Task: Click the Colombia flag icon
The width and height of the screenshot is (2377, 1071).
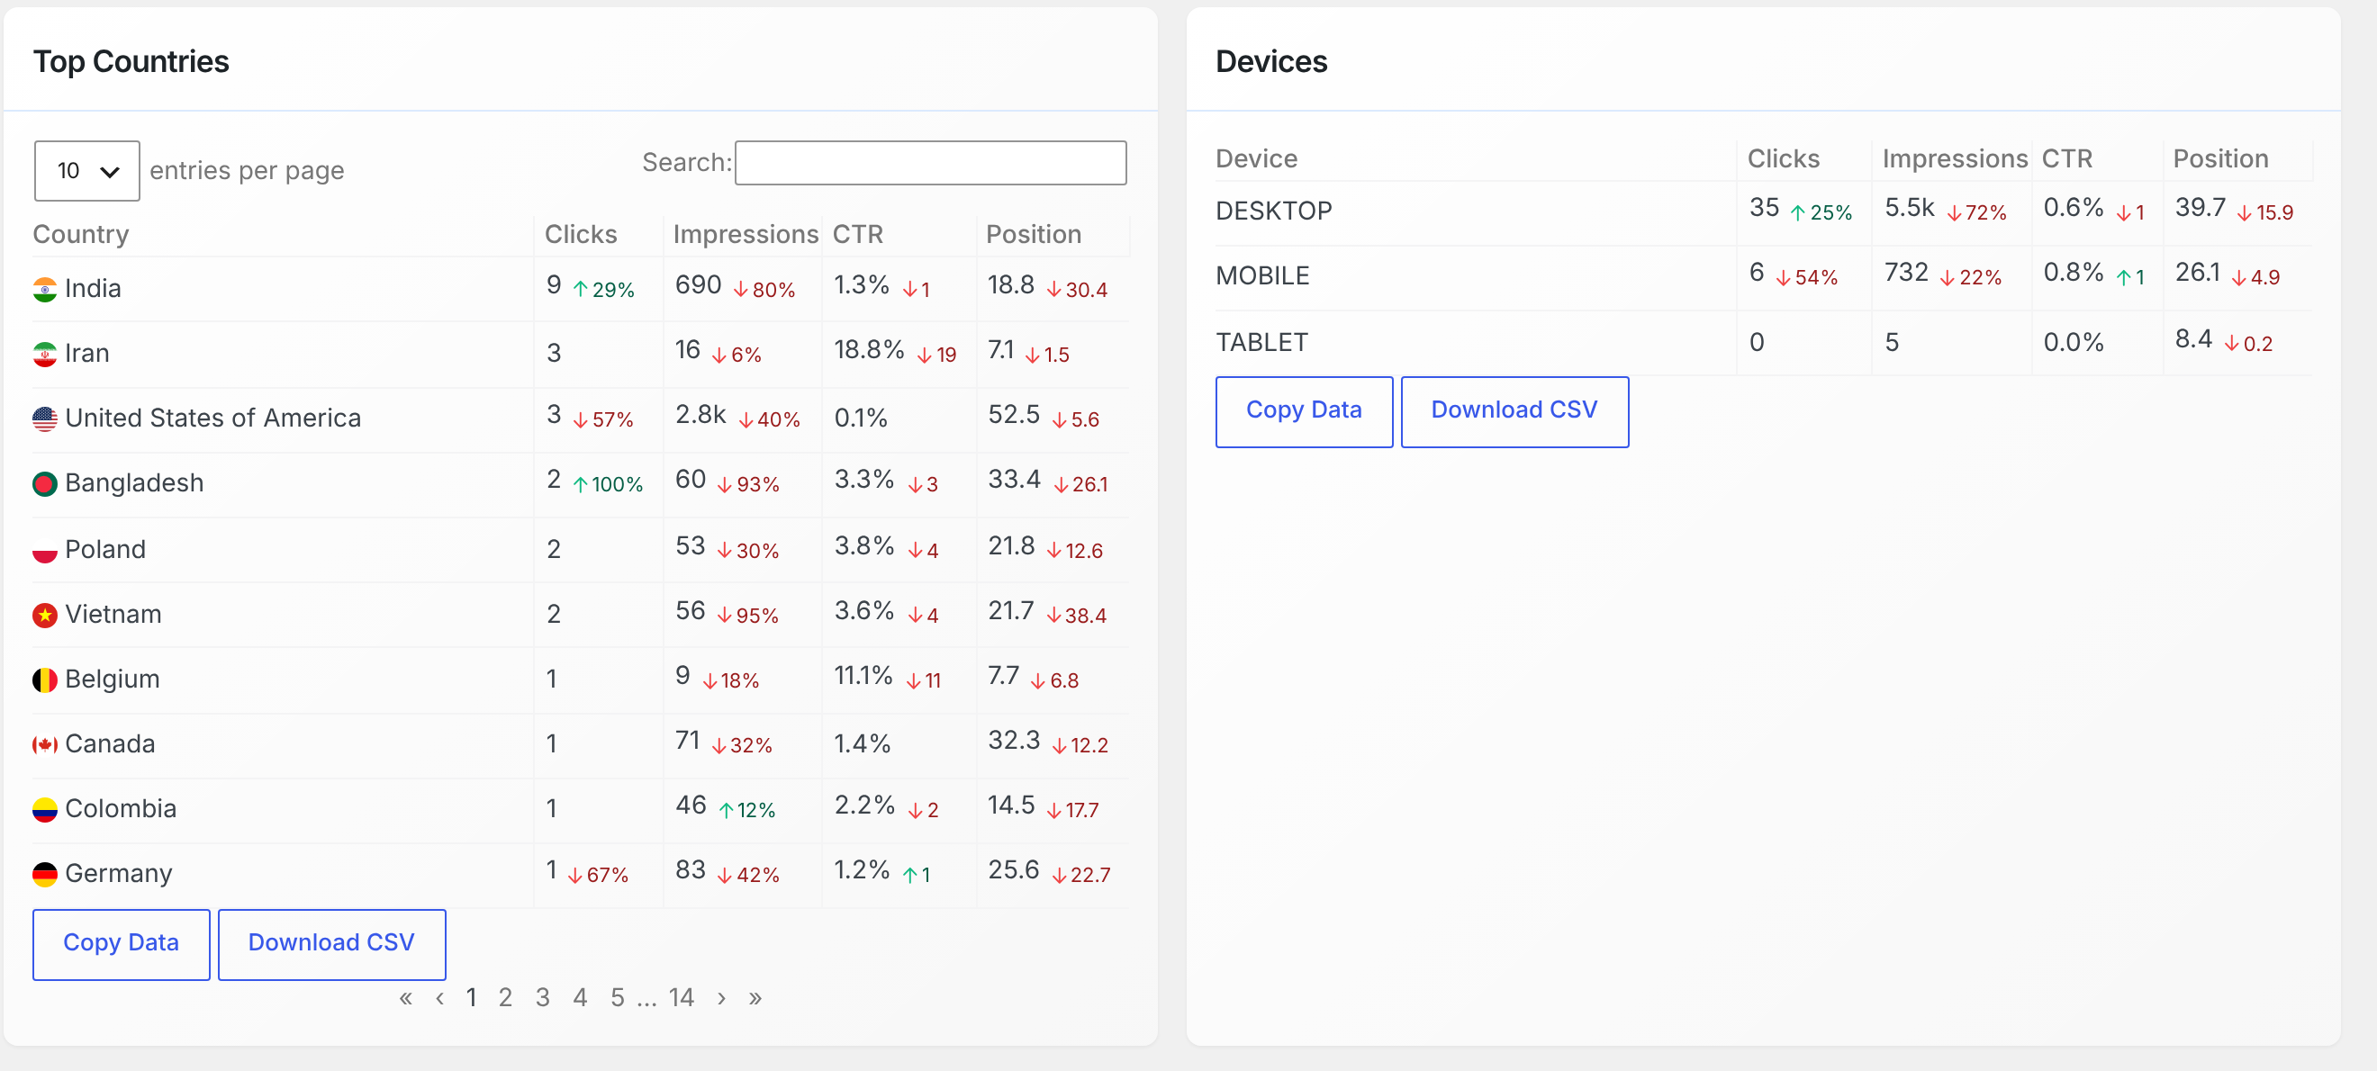Action: [44, 809]
